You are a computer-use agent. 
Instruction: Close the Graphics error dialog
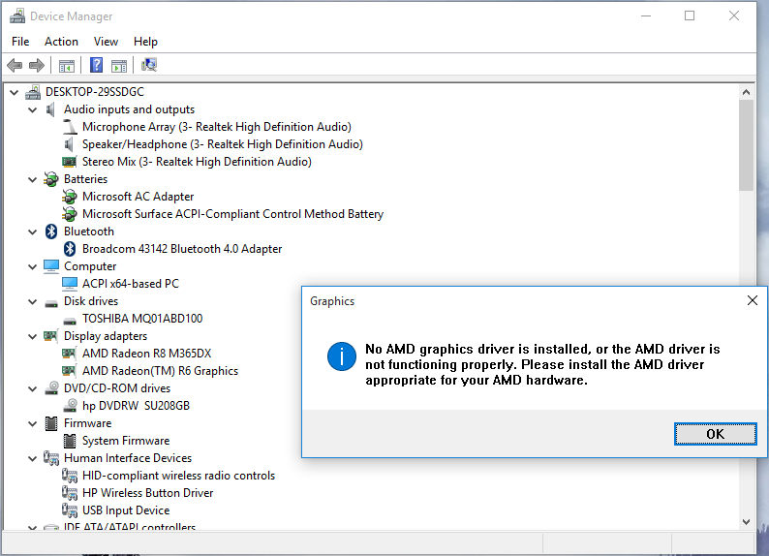[x=753, y=300]
